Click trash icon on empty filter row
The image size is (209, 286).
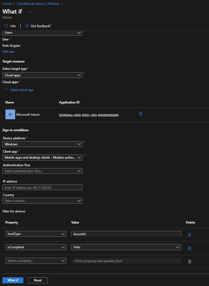(x=189, y=261)
